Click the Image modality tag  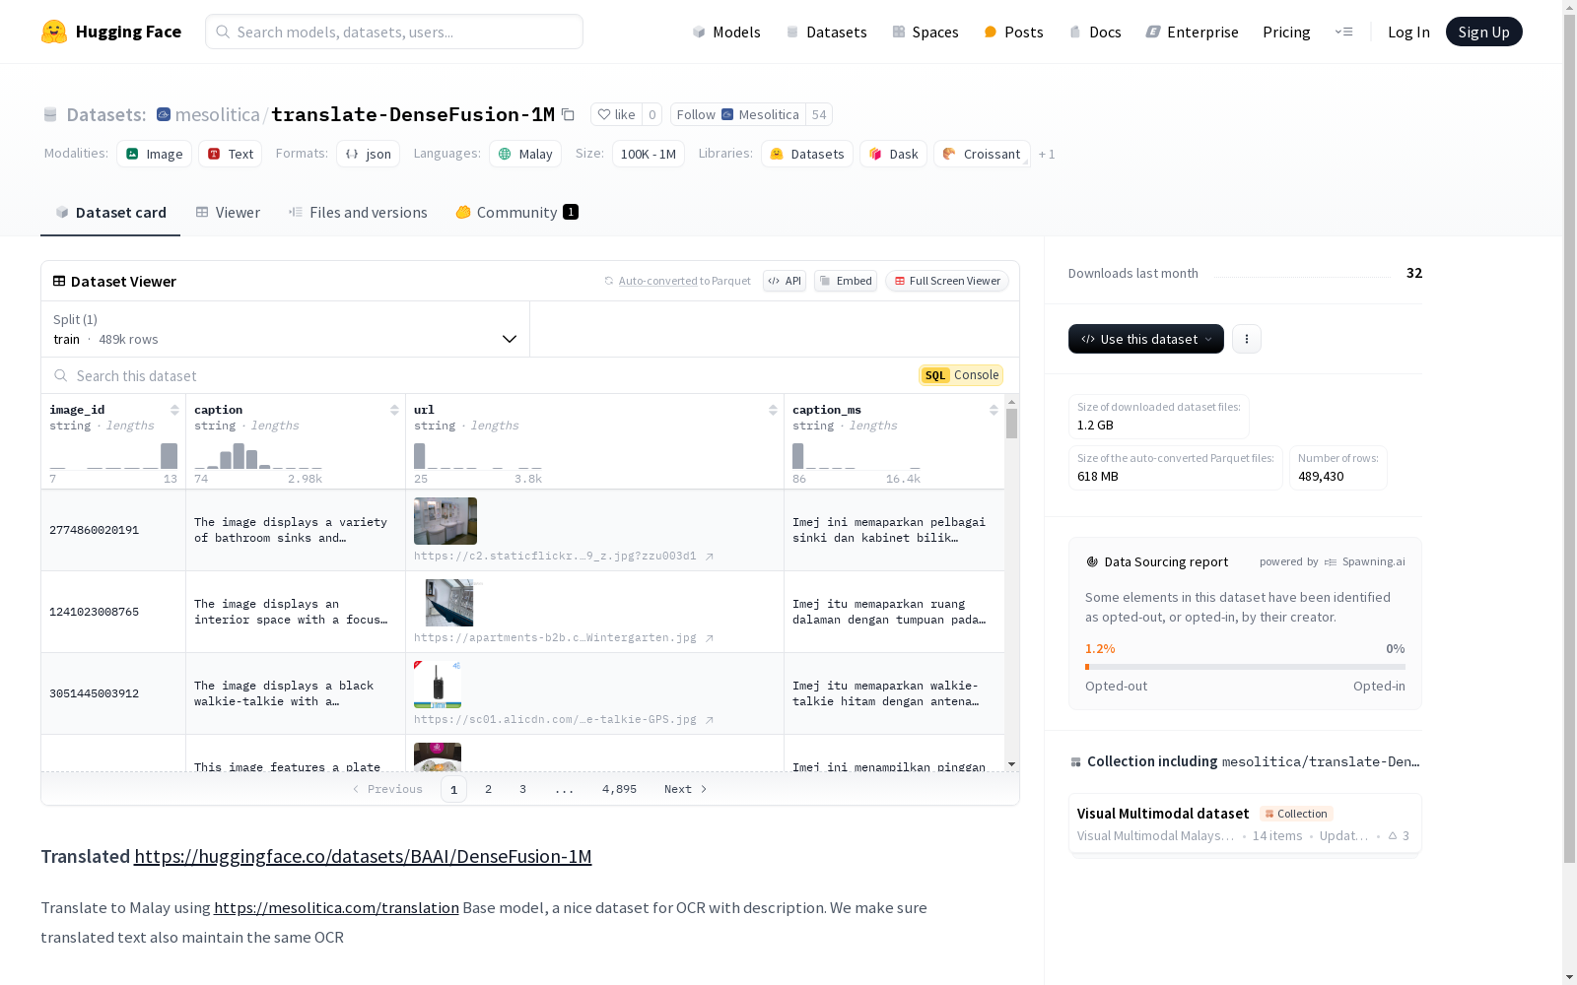point(155,154)
